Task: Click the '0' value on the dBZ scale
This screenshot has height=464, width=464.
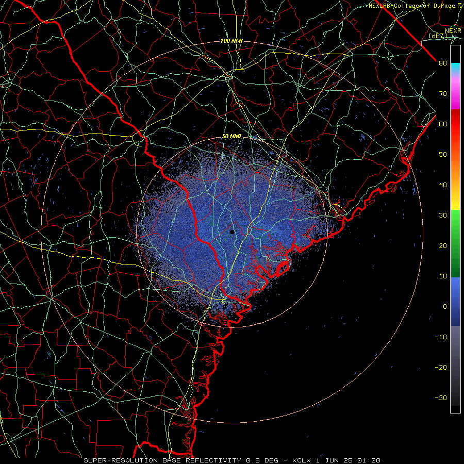Action: (445, 307)
